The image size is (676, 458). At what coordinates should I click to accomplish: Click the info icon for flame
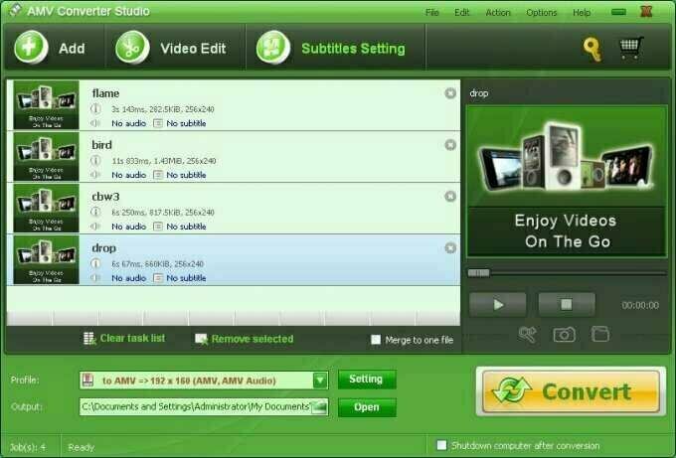point(95,109)
